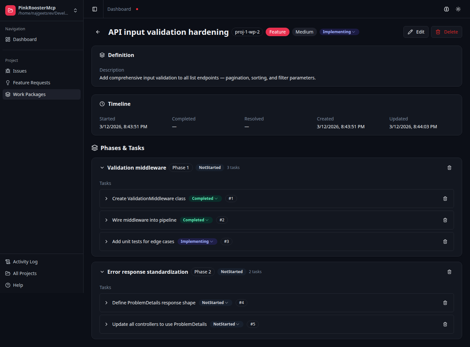Delete the Update all controllers task
This screenshot has width=470, height=347.
click(445, 324)
